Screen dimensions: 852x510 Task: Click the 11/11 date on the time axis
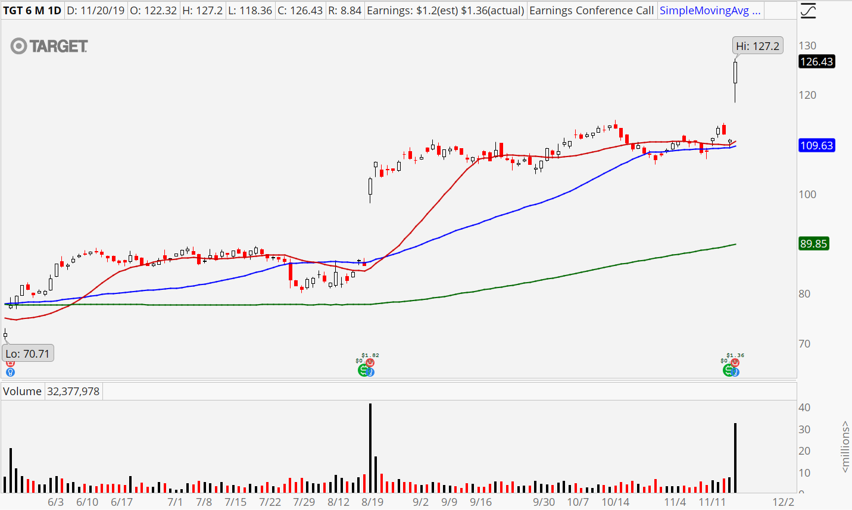pos(712,502)
